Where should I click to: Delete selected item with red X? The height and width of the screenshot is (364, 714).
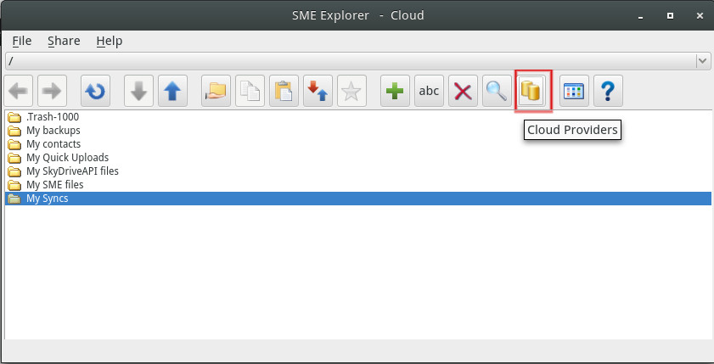coord(463,92)
